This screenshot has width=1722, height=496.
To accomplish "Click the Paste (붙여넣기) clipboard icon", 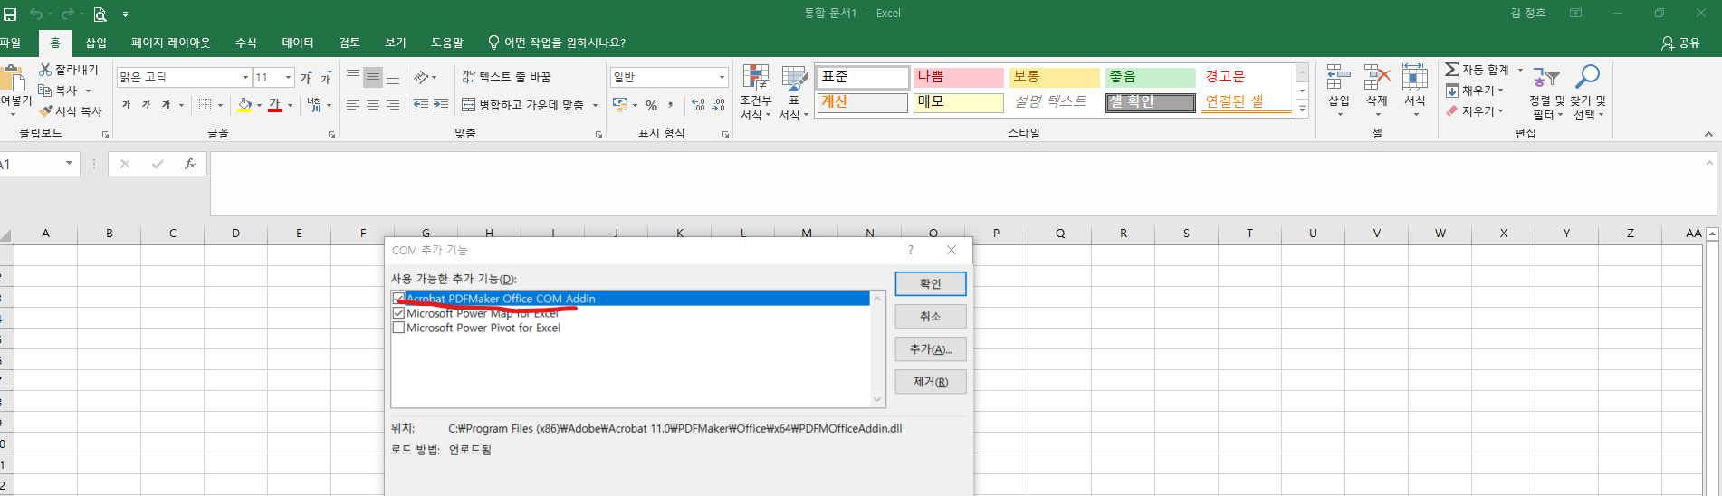I will 13,78.
